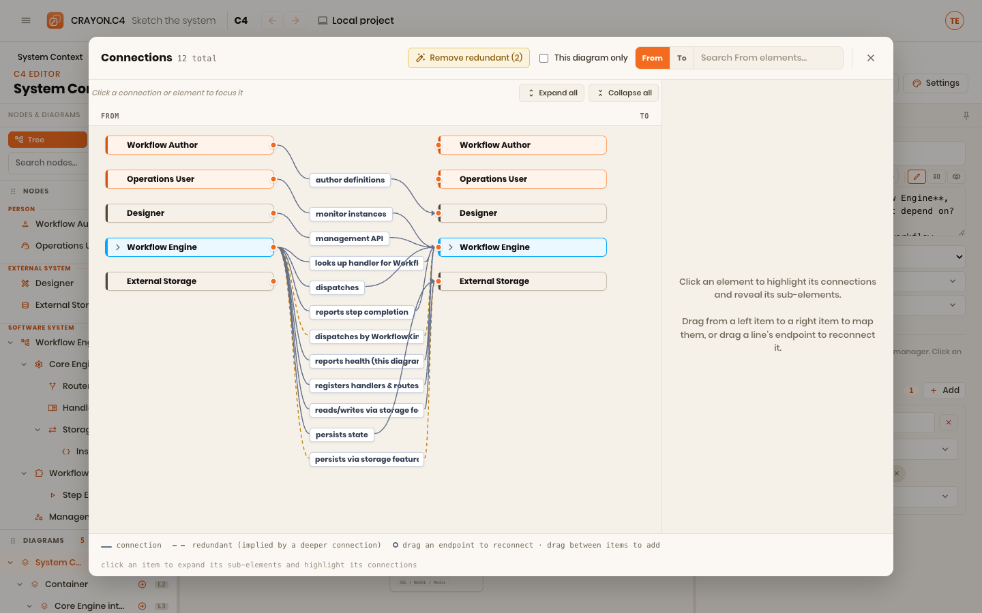The width and height of the screenshot is (982, 613).
Task: Click the System Context breadcrumb tab
Action: pos(50,57)
